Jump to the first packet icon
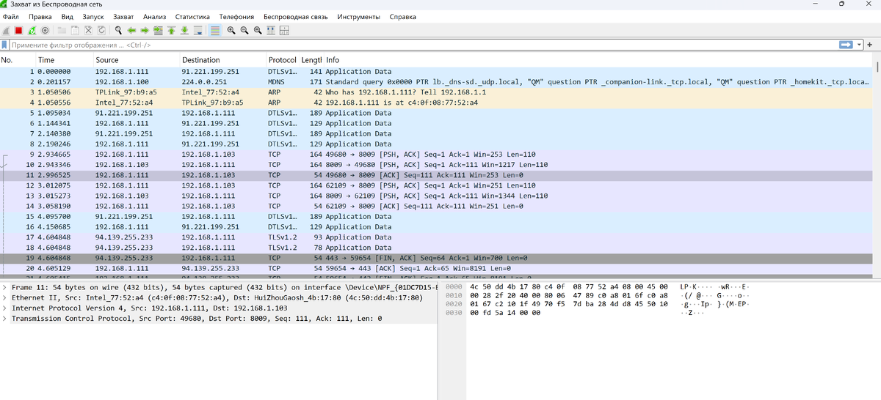Image resolution: width=881 pixels, height=400 pixels. (x=171, y=31)
